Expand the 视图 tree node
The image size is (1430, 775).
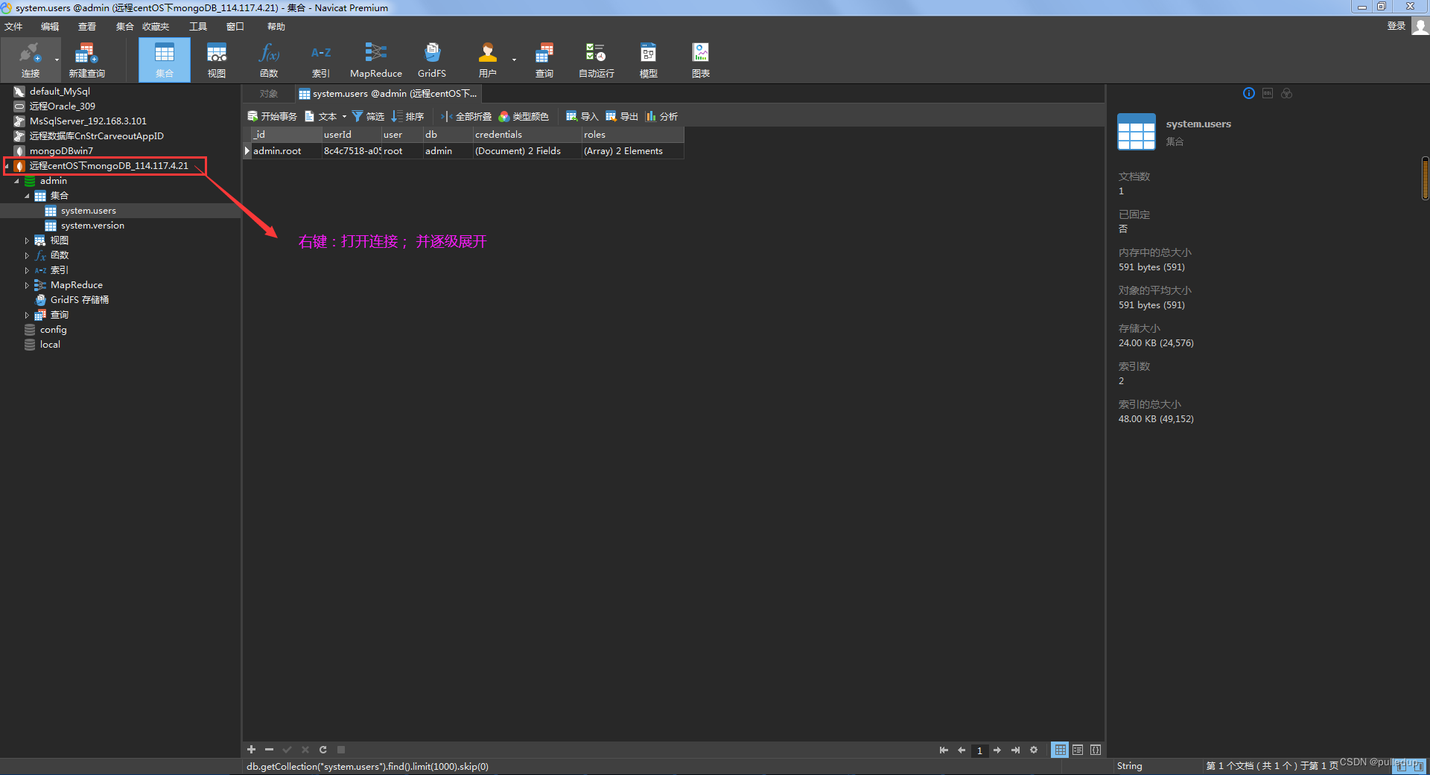point(27,240)
